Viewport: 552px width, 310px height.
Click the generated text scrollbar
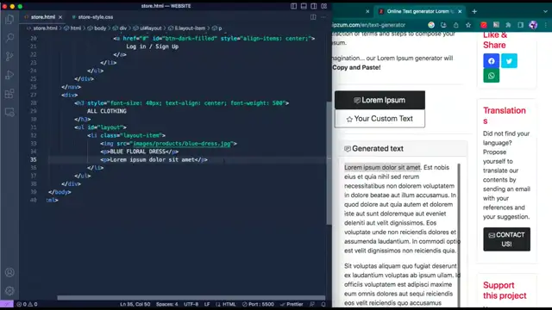(459, 235)
